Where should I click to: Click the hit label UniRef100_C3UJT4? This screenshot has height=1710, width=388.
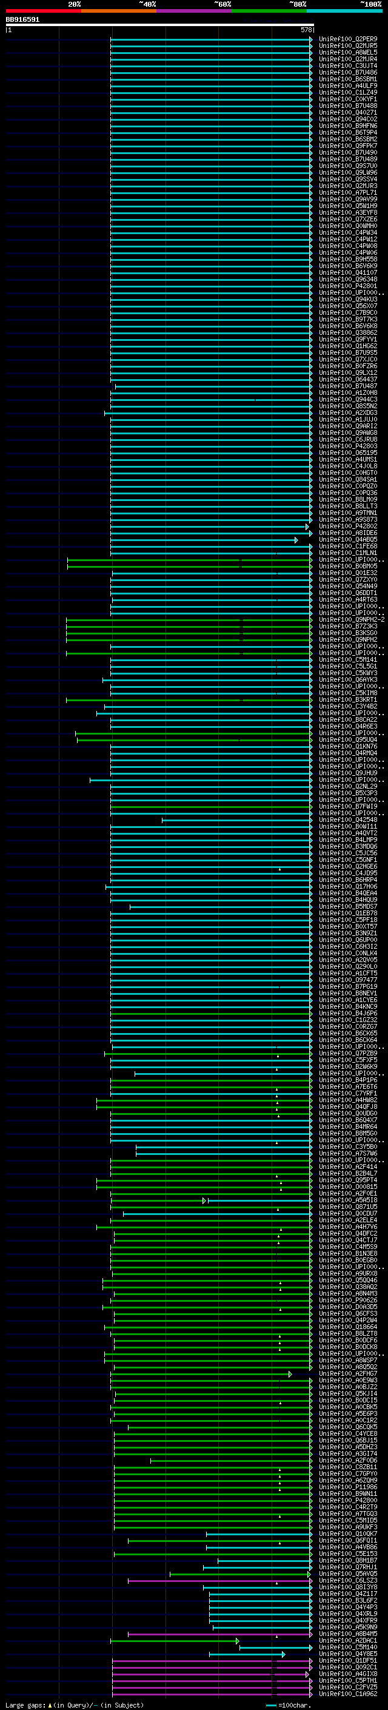348,66
